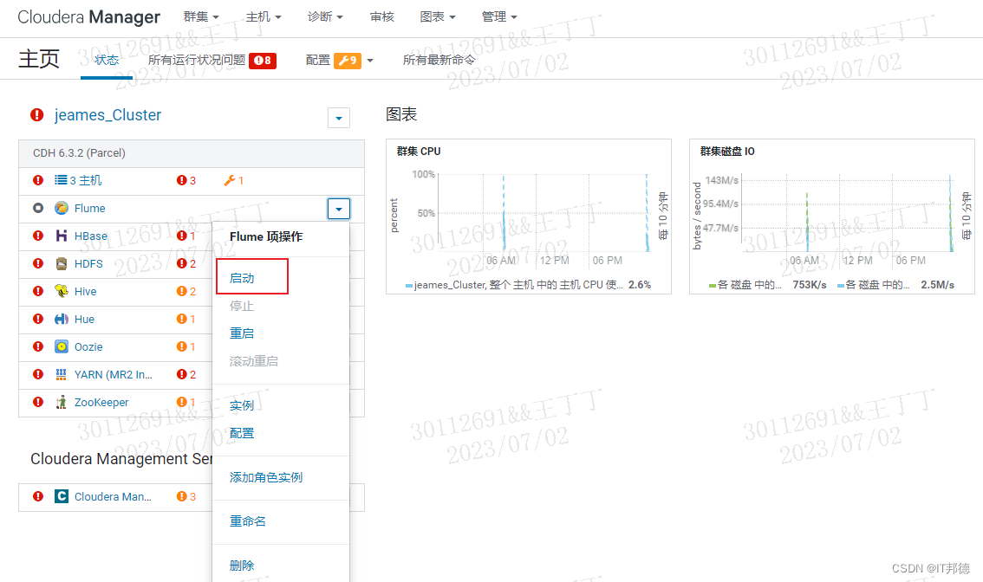Click the red error status icon beside Hive
The image size is (983, 582).
pyautogui.click(x=38, y=291)
